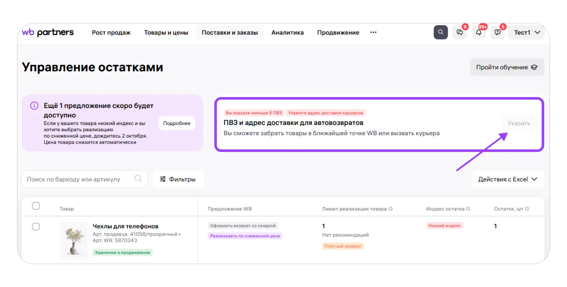567x287 pixels.
Task: Open the Поставки и заказы menu
Action: [229, 32]
